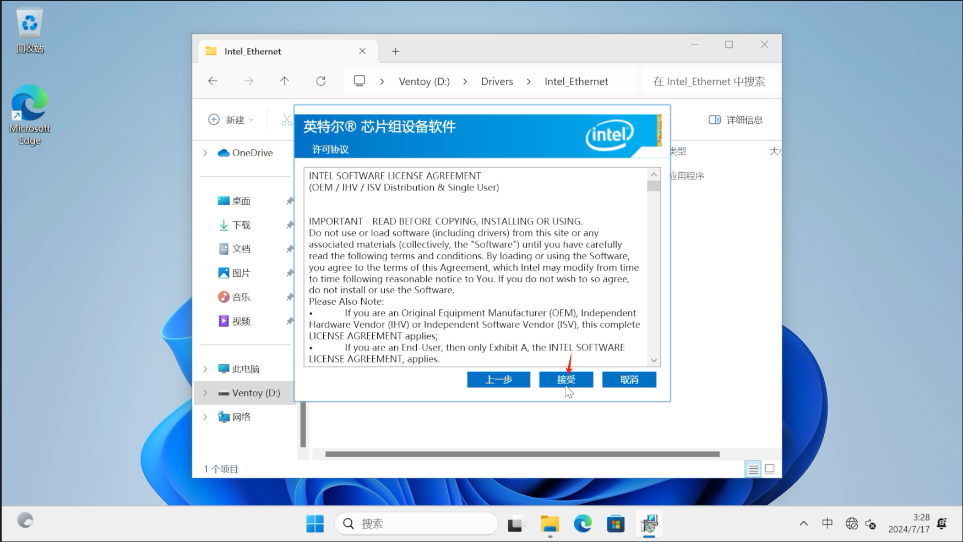Click the search Intel_Ethernet field

tap(710, 81)
